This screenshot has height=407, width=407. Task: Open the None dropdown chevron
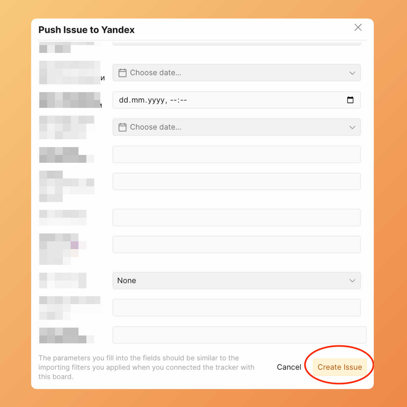tap(352, 281)
